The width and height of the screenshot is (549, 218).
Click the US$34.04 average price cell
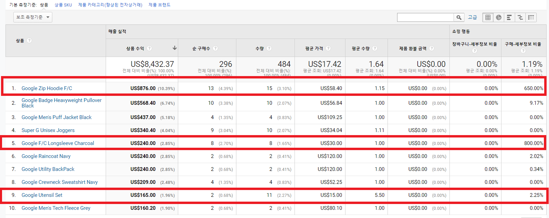tap(331, 130)
